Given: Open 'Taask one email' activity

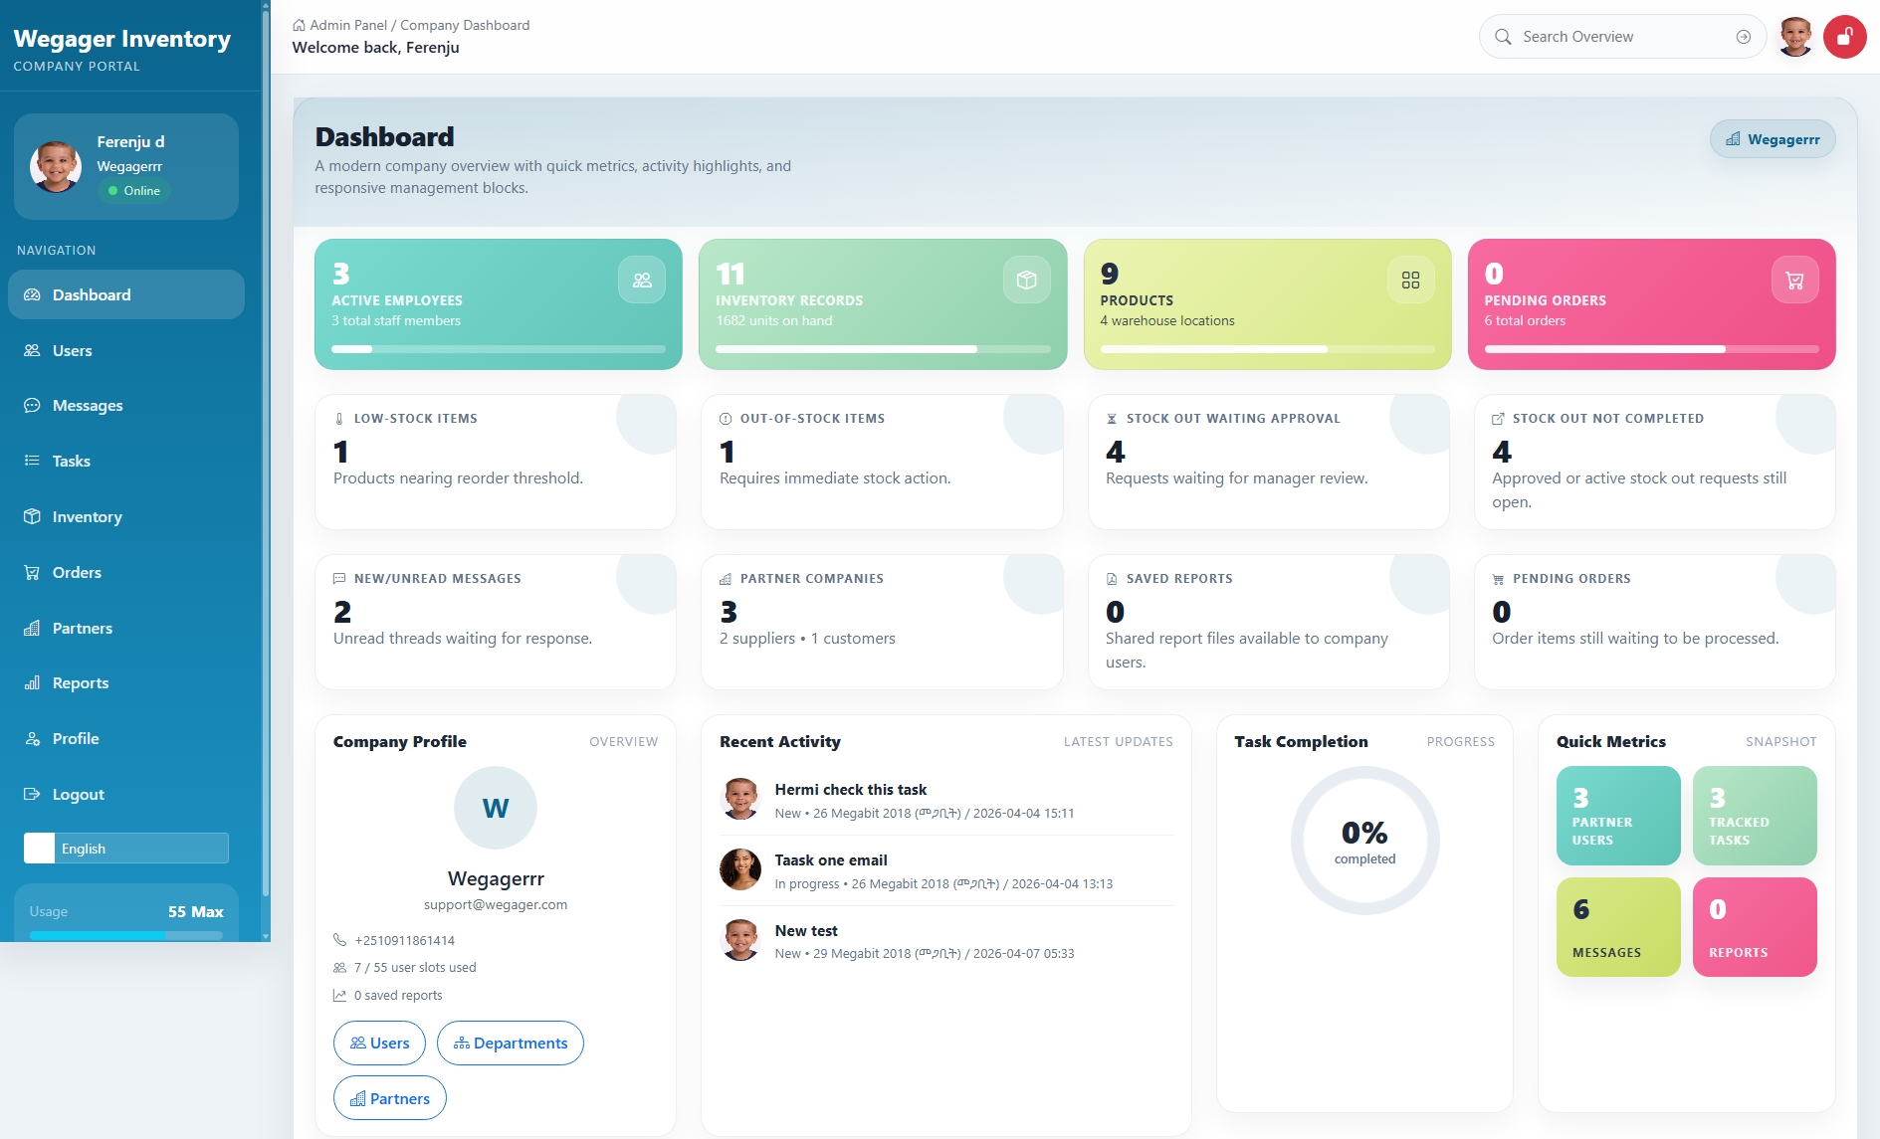Looking at the screenshot, I should pyautogui.click(x=946, y=870).
